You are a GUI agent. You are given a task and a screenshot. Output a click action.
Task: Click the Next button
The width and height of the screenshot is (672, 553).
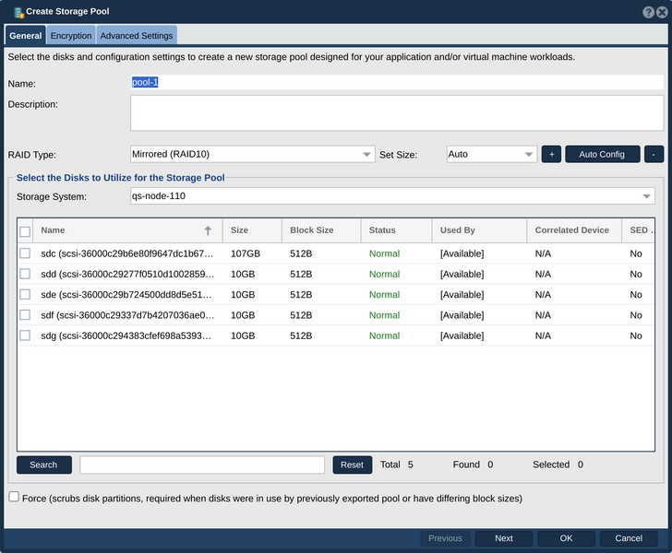(x=504, y=538)
